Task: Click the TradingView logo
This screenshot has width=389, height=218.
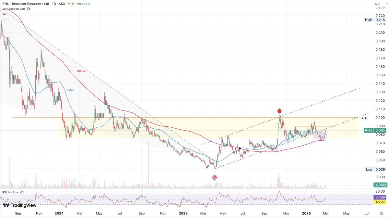Action: click(19, 205)
